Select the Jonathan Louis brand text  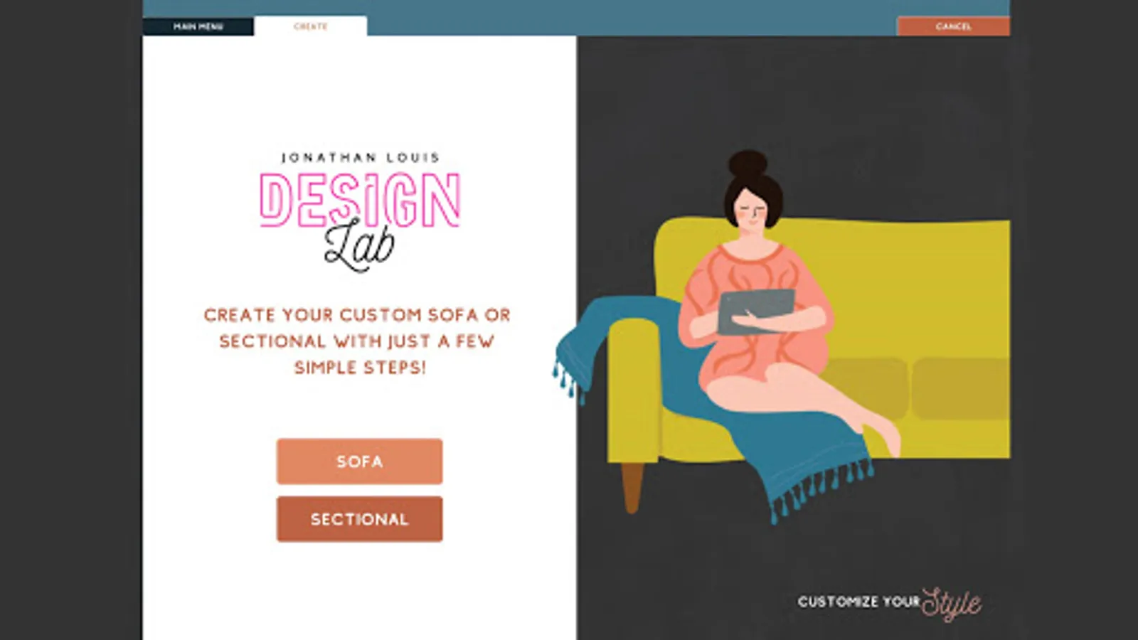point(361,157)
